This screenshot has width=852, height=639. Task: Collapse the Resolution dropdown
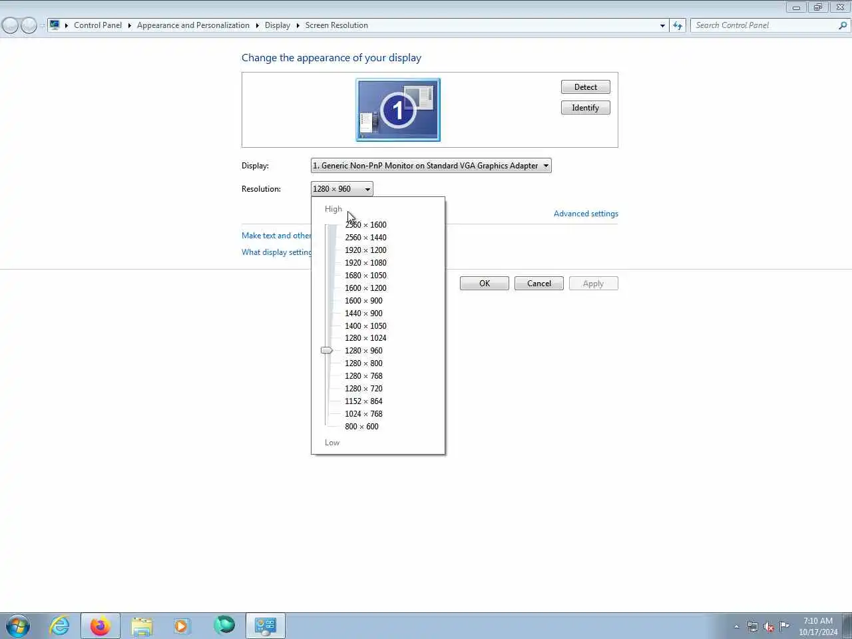341,189
